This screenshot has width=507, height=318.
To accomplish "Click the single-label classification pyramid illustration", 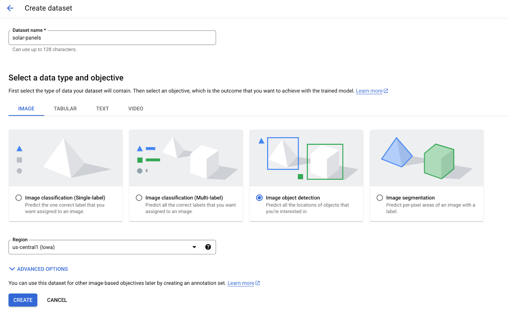I will [x=66, y=158].
